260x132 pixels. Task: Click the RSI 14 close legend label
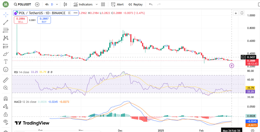tap(22, 72)
